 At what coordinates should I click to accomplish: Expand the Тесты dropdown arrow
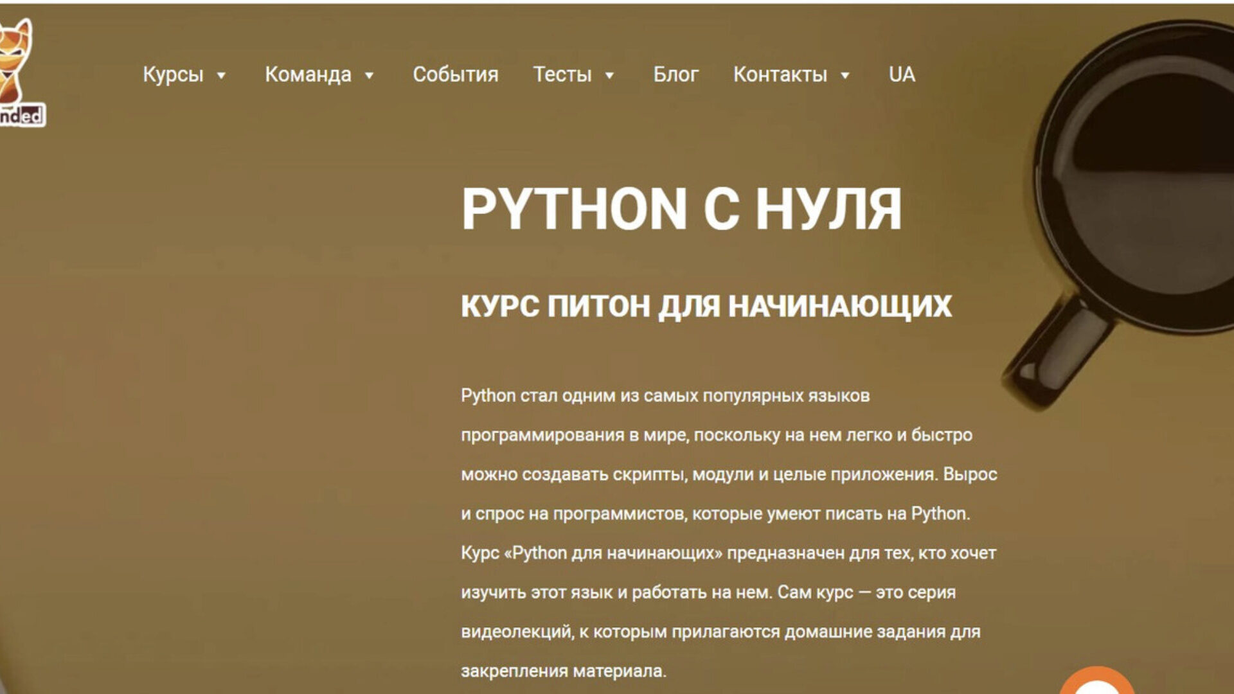pyautogui.click(x=610, y=76)
